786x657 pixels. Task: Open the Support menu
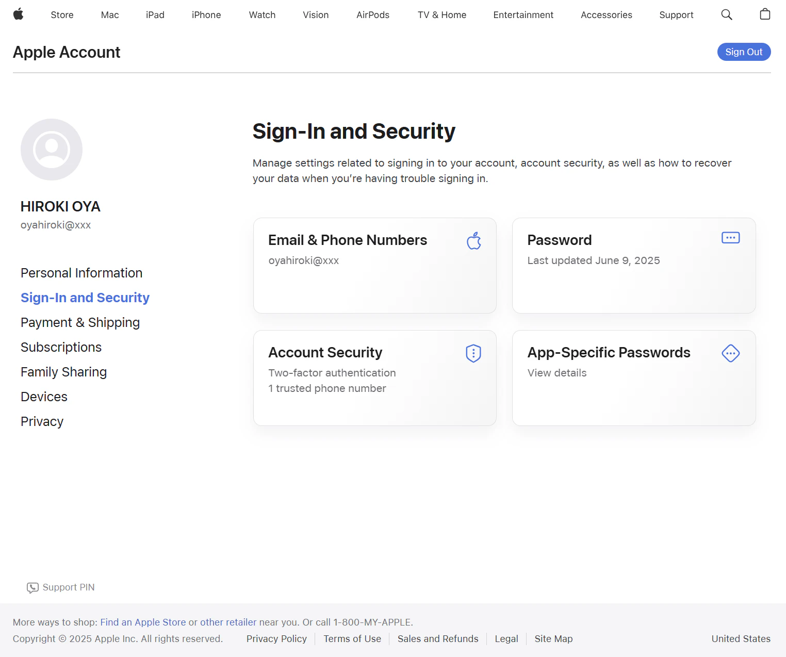point(677,15)
